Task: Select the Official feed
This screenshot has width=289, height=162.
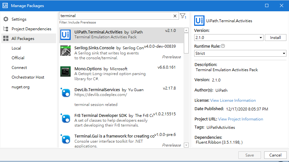Action: coord(18,58)
